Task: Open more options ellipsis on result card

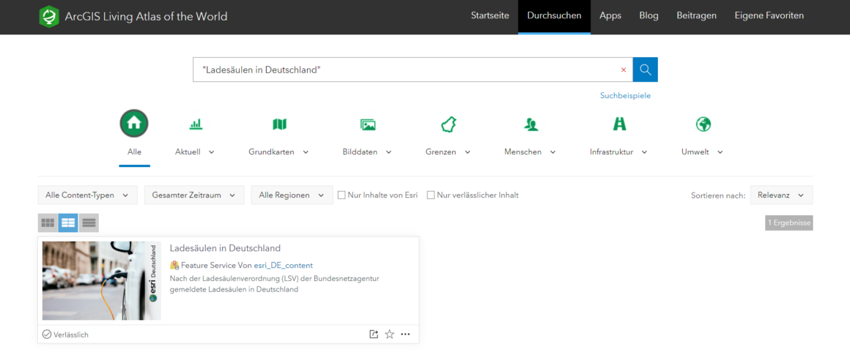Action: click(405, 334)
